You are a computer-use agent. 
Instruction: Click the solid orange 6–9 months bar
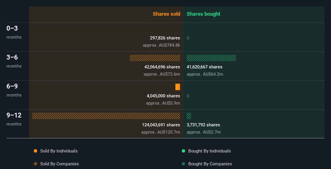click(x=178, y=87)
